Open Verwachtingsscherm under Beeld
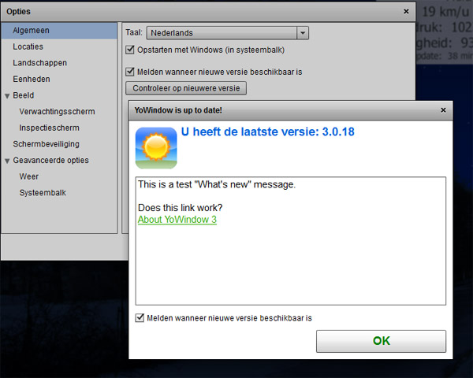Image resolution: width=473 pixels, height=378 pixels. (57, 112)
